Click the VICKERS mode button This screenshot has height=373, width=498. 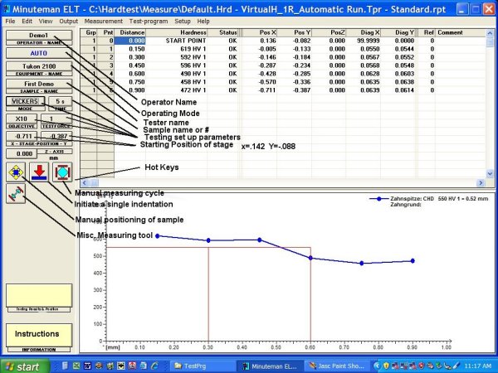26,101
